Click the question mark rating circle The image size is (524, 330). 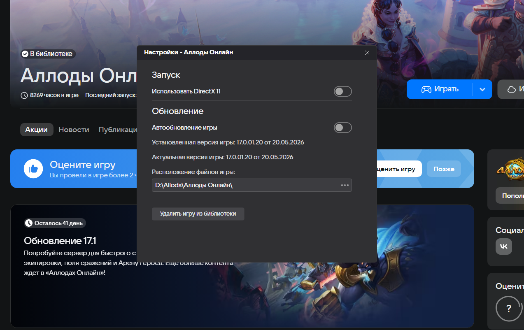(x=509, y=308)
